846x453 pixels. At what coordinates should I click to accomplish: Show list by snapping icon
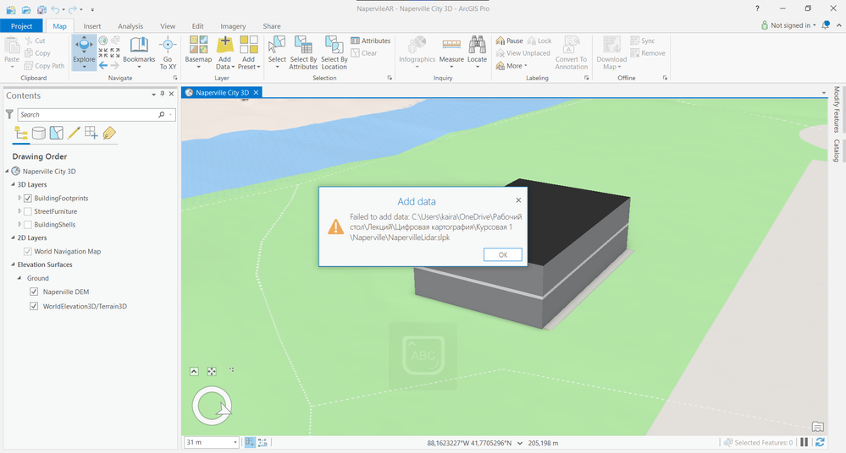coord(91,133)
